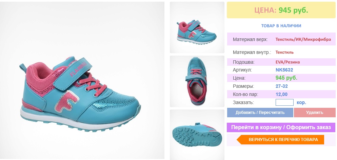Click the upper material 'Текстиль/ИК/Микрофибра'
This screenshot has width=337, height=160.
tap(303, 40)
